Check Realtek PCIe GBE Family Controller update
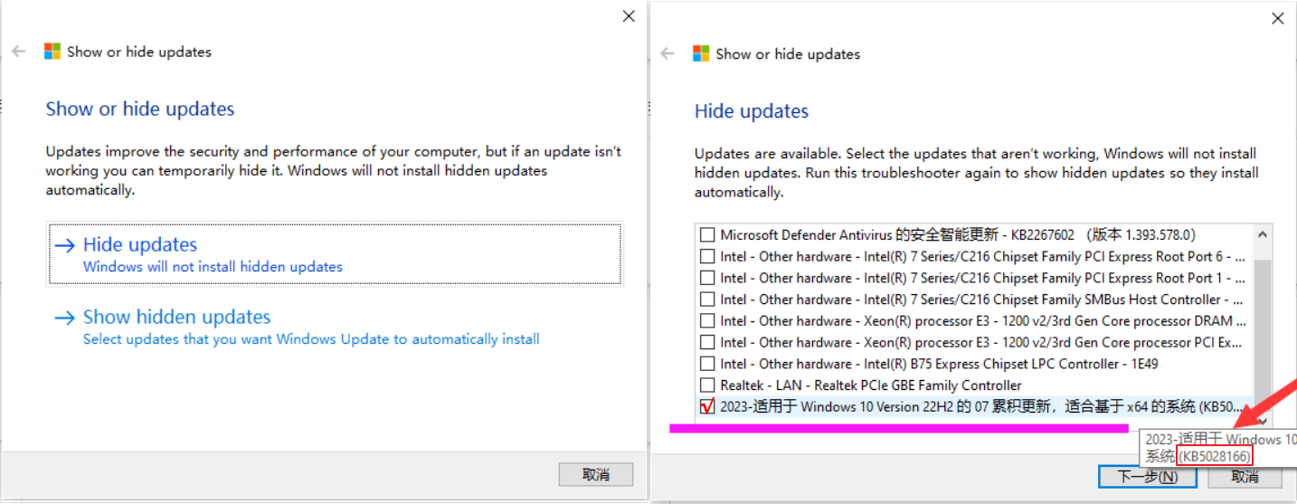Viewport: 1297px width, 504px height. coord(707,385)
